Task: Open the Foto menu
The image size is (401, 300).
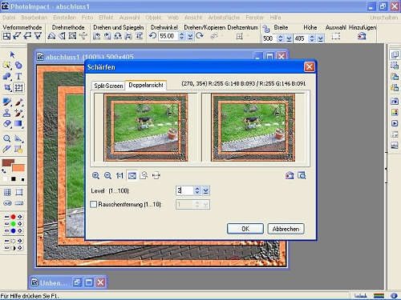Action: (87, 18)
